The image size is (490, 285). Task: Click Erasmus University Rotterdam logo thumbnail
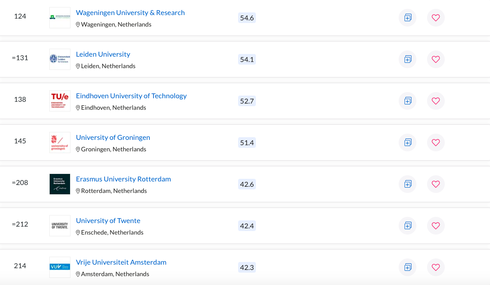[x=60, y=184]
